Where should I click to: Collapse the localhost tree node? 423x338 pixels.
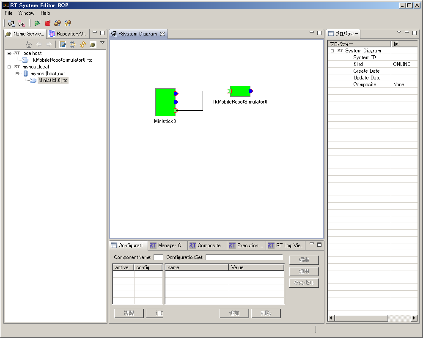click(9, 53)
